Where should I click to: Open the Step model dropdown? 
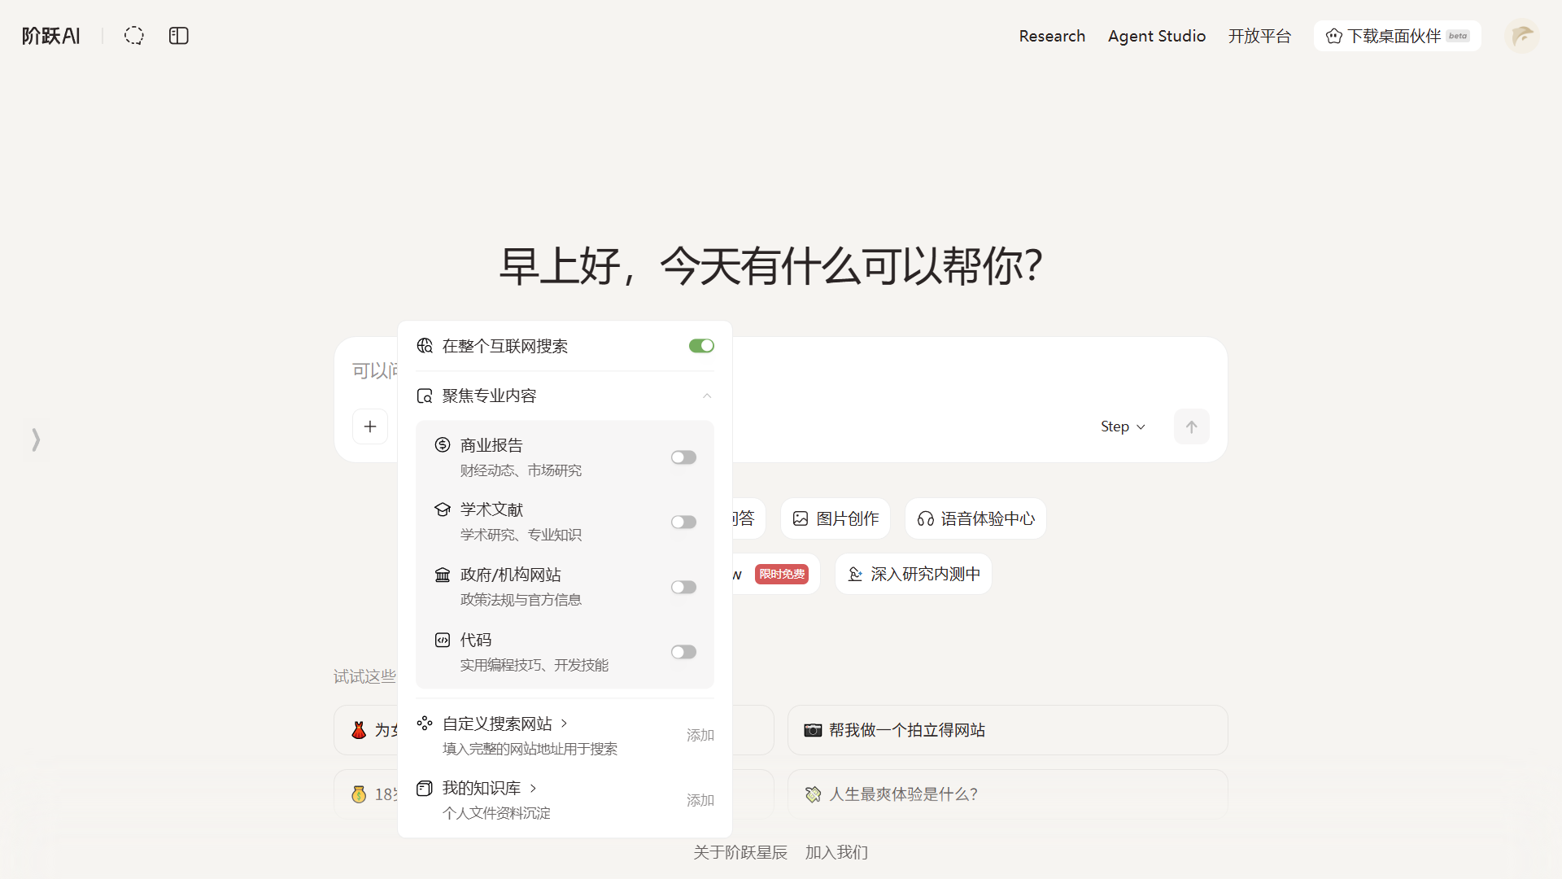pyautogui.click(x=1123, y=426)
